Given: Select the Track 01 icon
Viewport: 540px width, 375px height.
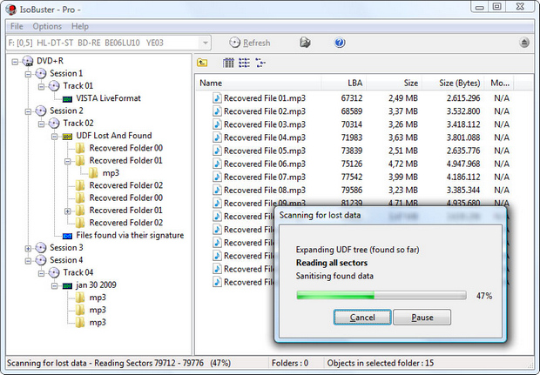Looking at the screenshot, I should pyautogui.click(x=54, y=85).
